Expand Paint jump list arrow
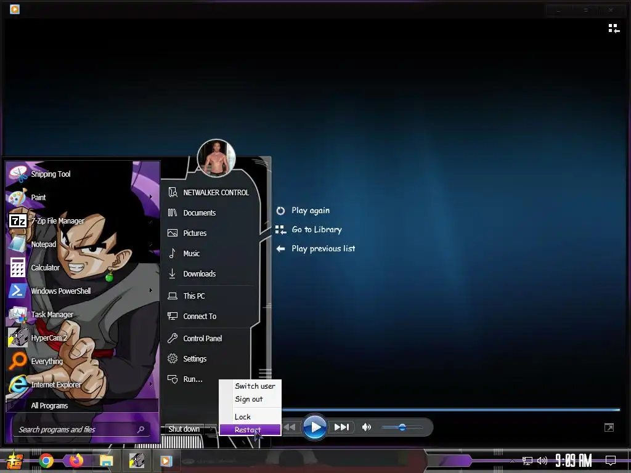Viewport: 631px width, 473px height. 151,197
